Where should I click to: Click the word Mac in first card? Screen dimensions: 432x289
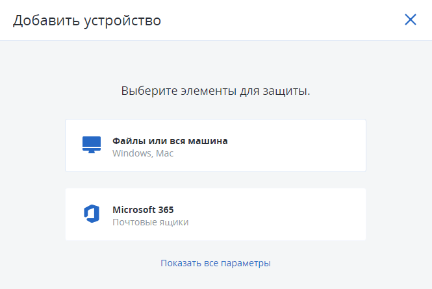coord(165,153)
